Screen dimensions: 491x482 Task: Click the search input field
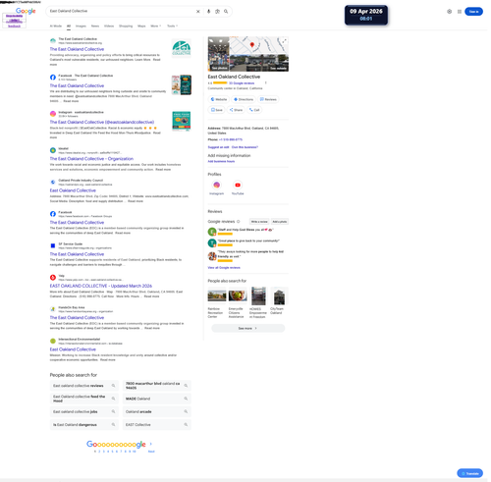tap(121, 11)
